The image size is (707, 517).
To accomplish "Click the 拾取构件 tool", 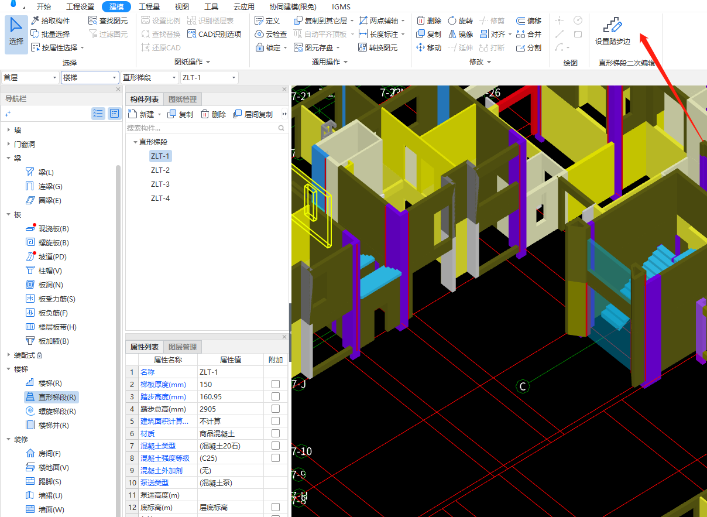I will [x=50, y=20].
